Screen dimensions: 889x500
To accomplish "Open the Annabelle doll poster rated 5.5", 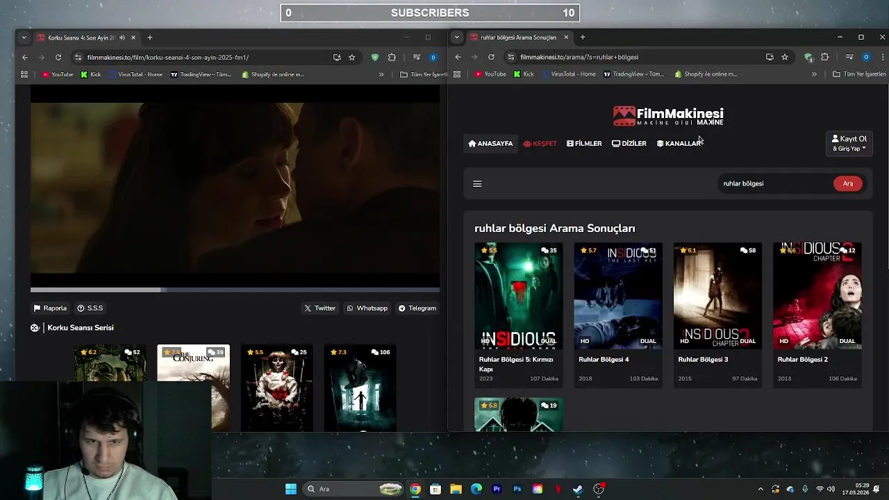I will click(x=276, y=387).
